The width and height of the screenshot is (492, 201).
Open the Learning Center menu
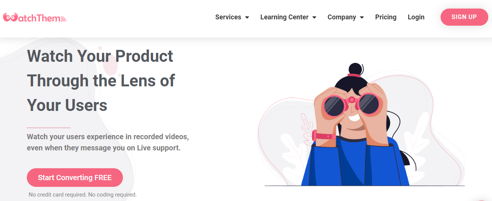pos(284,17)
